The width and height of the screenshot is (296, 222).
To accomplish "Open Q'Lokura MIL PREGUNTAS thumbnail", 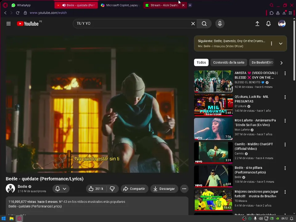I will click(x=213, y=105).
